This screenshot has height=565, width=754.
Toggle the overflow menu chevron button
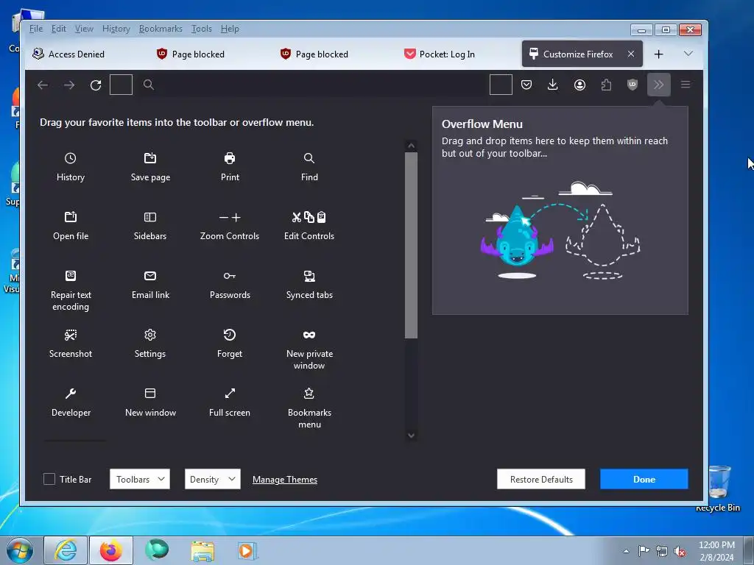pos(659,85)
